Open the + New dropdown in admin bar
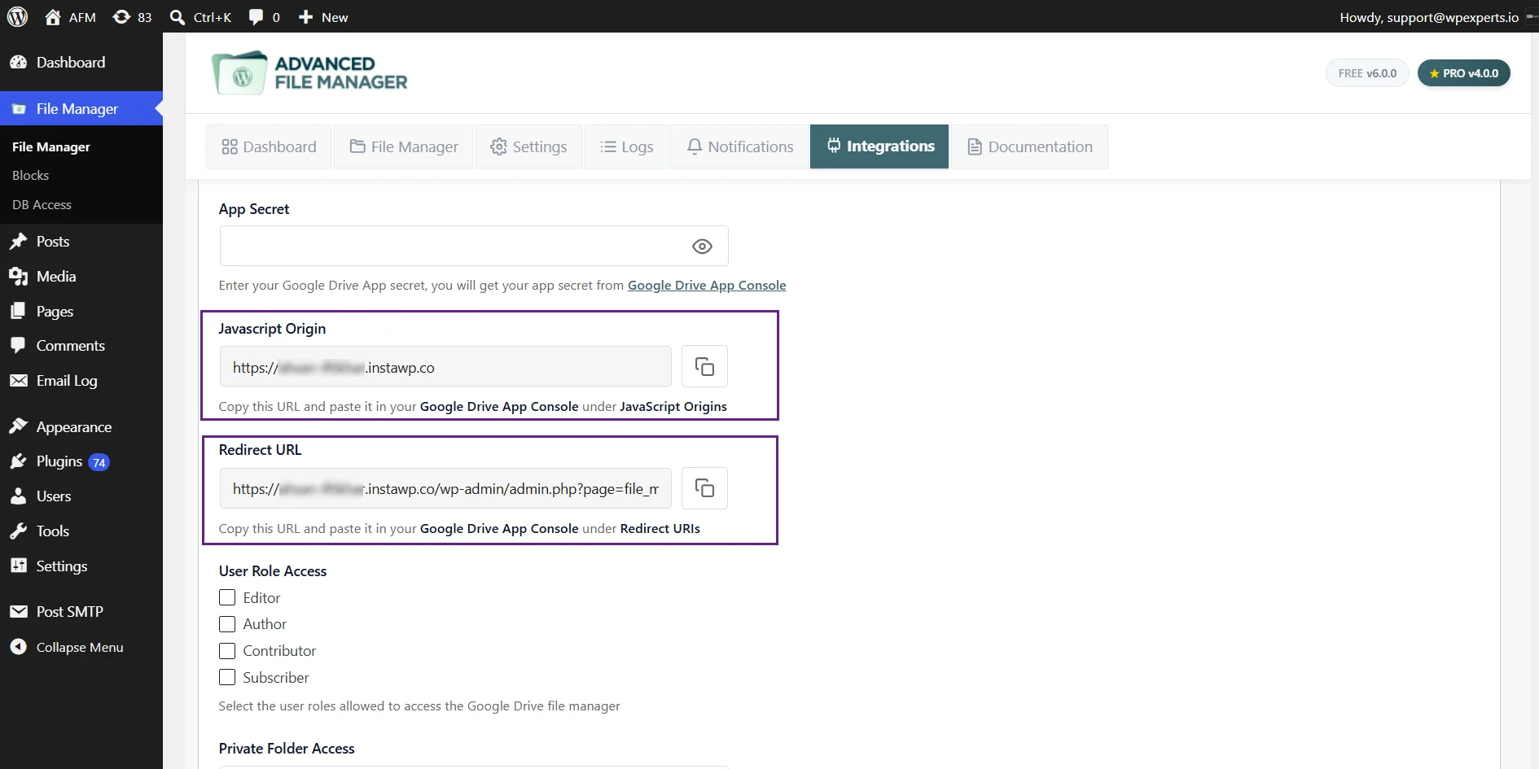Screen dimensions: 1539x769 click(x=323, y=17)
